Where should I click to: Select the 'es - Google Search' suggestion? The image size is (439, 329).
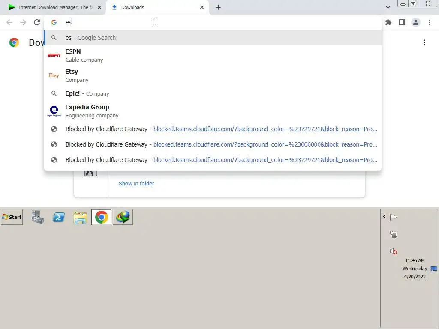pos(213,38)
